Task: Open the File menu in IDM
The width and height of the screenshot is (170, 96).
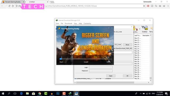Action: click(x=62, y=23)
